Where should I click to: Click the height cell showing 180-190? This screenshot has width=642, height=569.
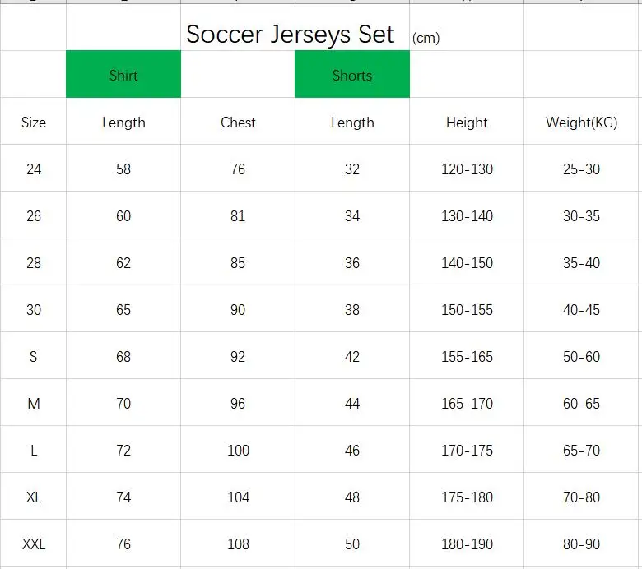coord(467,544)
